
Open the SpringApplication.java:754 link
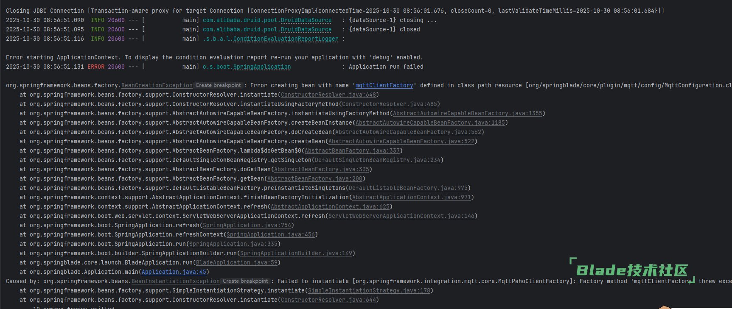coord(247,225)
